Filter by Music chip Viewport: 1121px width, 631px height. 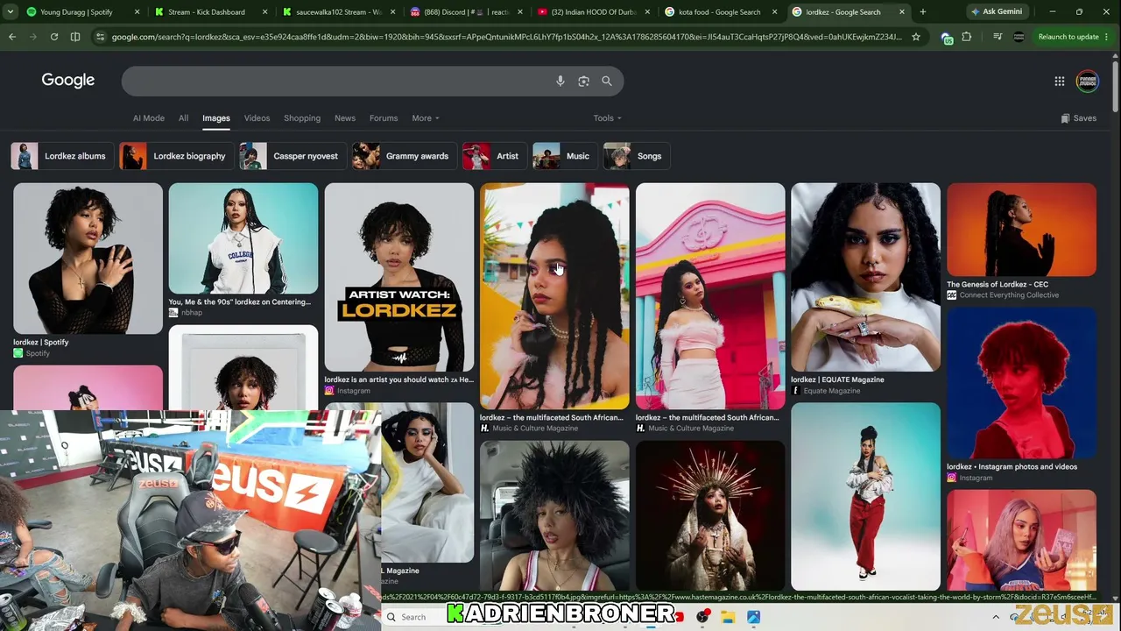[x=564, y=156]
